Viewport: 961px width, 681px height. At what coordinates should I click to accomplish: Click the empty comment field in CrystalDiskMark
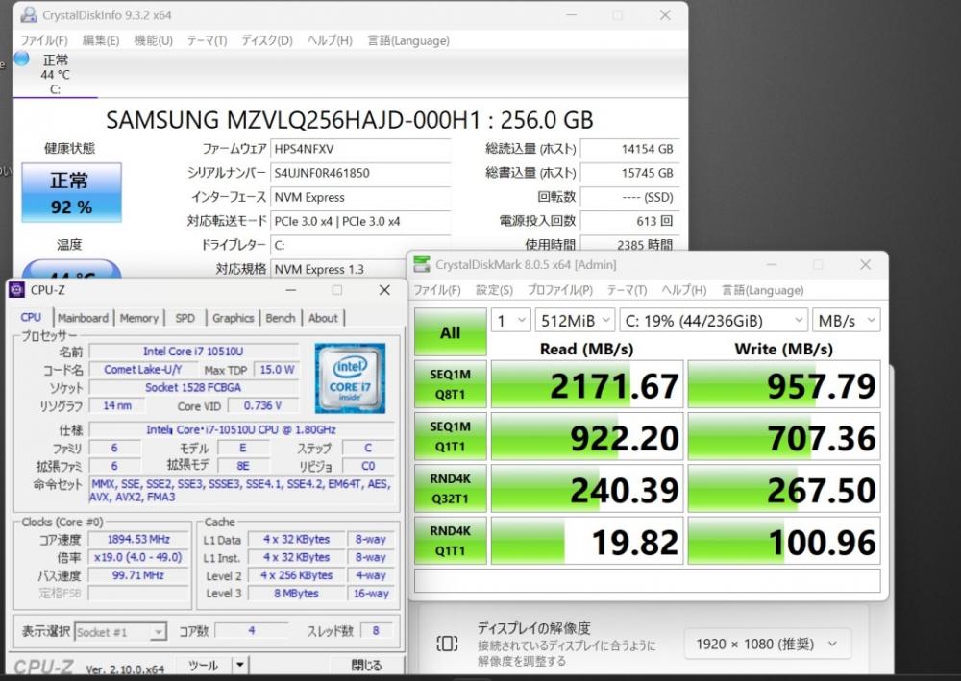[x=648, y=580]
